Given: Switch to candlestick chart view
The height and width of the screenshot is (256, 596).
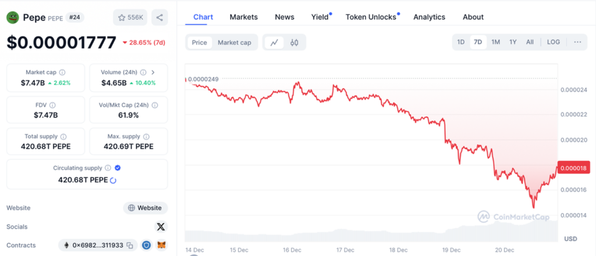Looking at the screenshot, I should (295, 42).
